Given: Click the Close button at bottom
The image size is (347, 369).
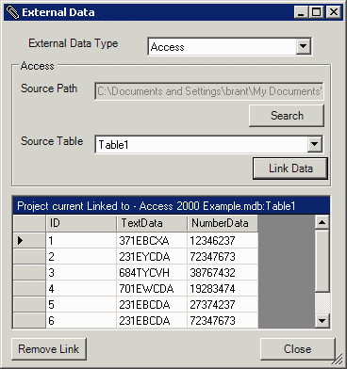Looking at the screenshot, I should (297, 349).
